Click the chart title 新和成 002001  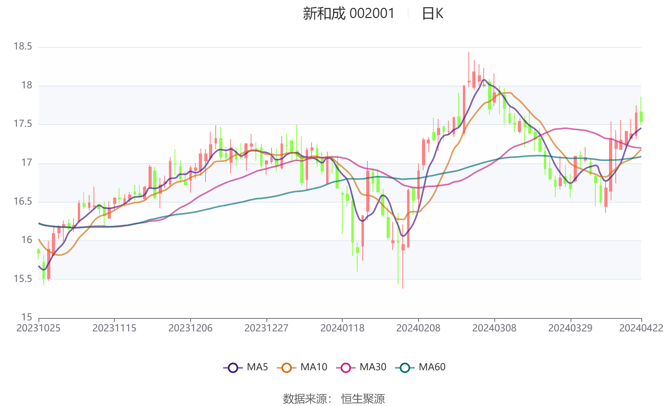(x=349, y=14)
